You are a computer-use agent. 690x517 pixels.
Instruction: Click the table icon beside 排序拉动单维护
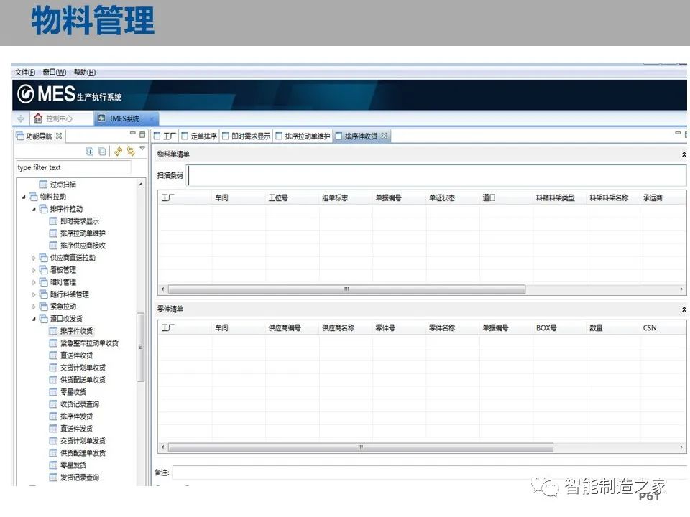click(x=53, y=233)
